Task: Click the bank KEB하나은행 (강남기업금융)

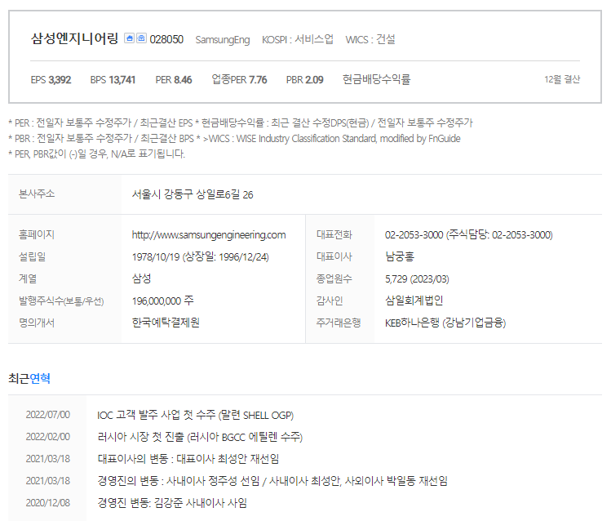Action: [445, 323]
